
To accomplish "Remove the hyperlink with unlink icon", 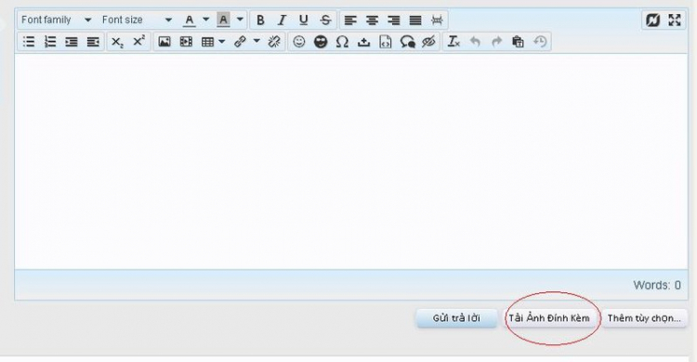I will pyautogui.click(x=274, y=42).
